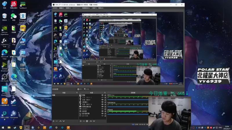Open the 视图(V) menu in OBS
232x130 pixels.
click(68, 8)
